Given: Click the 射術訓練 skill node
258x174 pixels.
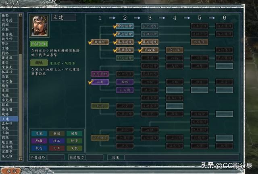Looking at the screenshot, I should (x=125, y=58).
